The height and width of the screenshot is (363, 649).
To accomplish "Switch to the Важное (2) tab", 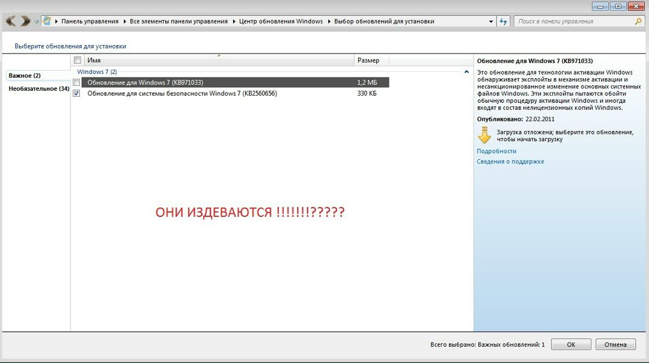I will pos(25,76).
